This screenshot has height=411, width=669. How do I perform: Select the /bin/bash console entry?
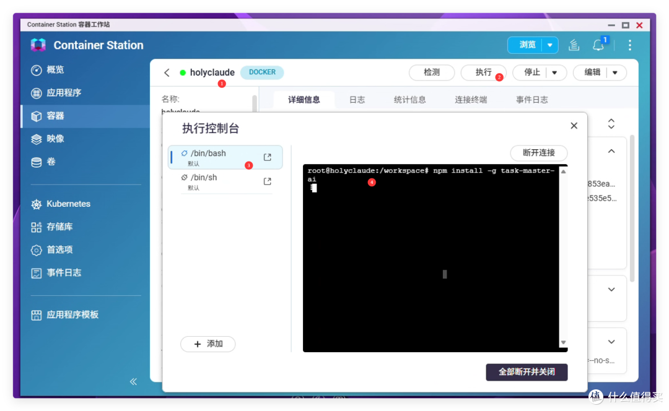[225, 157]
